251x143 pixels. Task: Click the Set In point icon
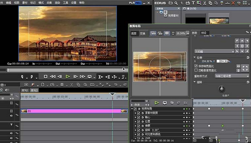tap(22, 77)
